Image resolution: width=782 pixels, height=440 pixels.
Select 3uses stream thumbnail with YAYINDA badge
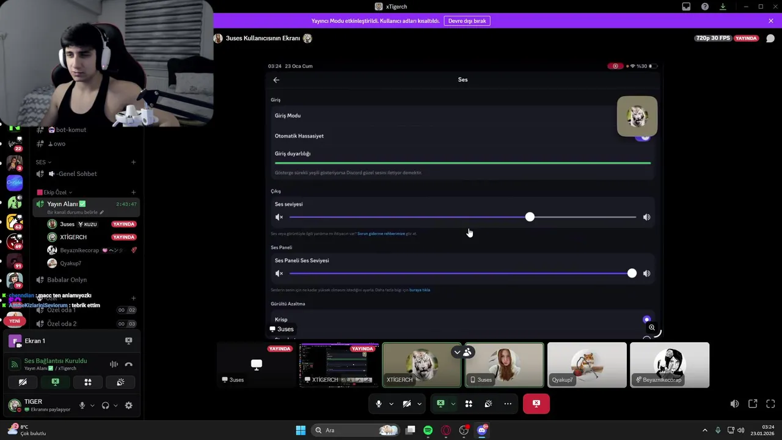pos(257,365)
